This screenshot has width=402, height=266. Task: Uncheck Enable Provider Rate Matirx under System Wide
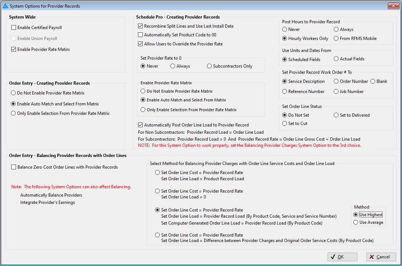(13, 49)
